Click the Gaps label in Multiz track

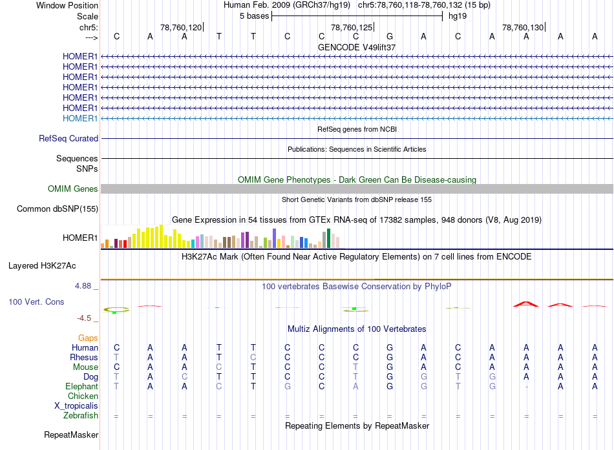88,338
